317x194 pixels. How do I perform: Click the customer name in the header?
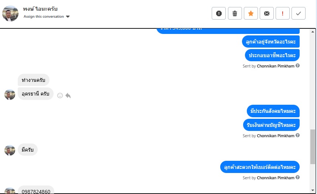point(40,9)
